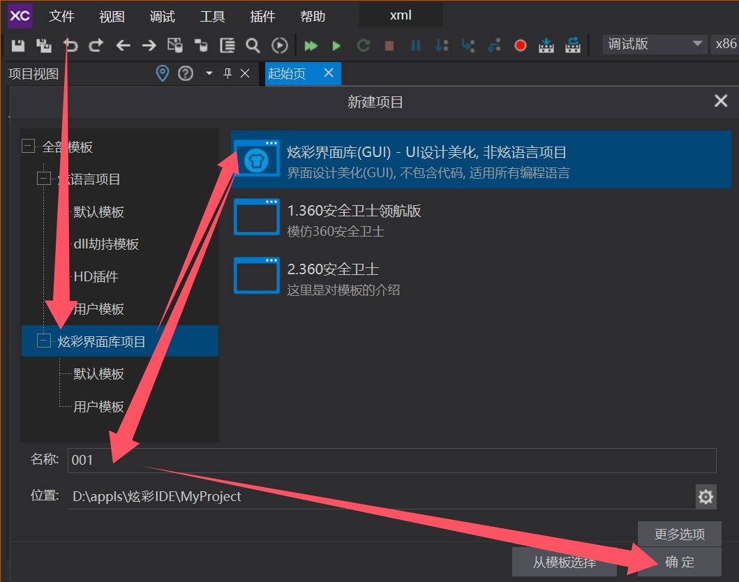Click the 位置 path field
Viewport: 739px width, 582px height.
click(x=382, y=497)
